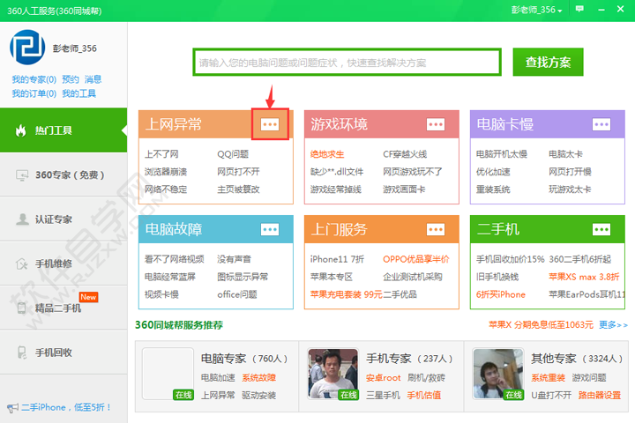
Task: Click the user avatar logo
Action: click(27, 48)
